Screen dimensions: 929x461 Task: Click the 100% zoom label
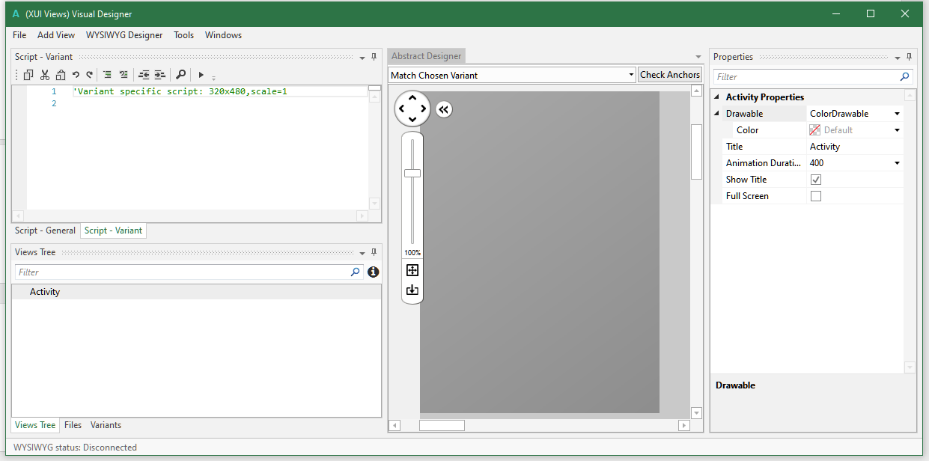point(412,253)
